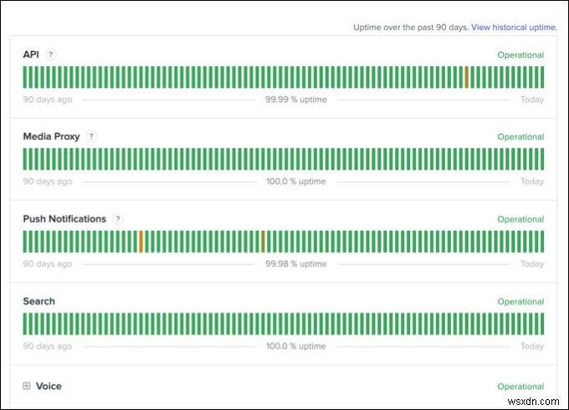The image size is (569, 410).
Task: Click the API row's 90 days ago label
Action: pyautogui.click(x=48, y=100)
